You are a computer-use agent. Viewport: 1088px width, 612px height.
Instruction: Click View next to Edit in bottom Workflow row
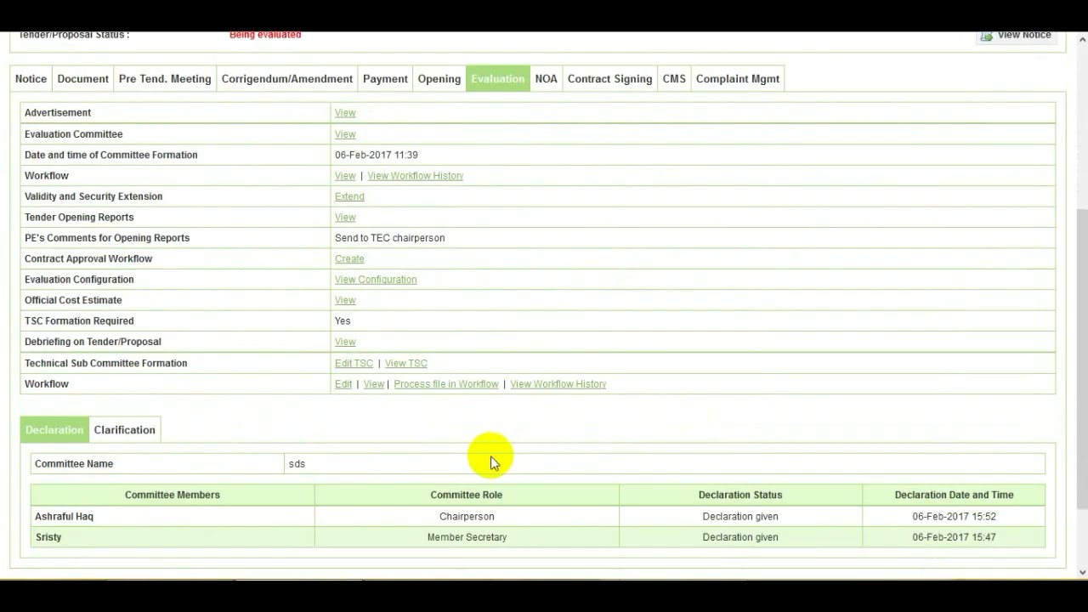click(x=374, y=384)
